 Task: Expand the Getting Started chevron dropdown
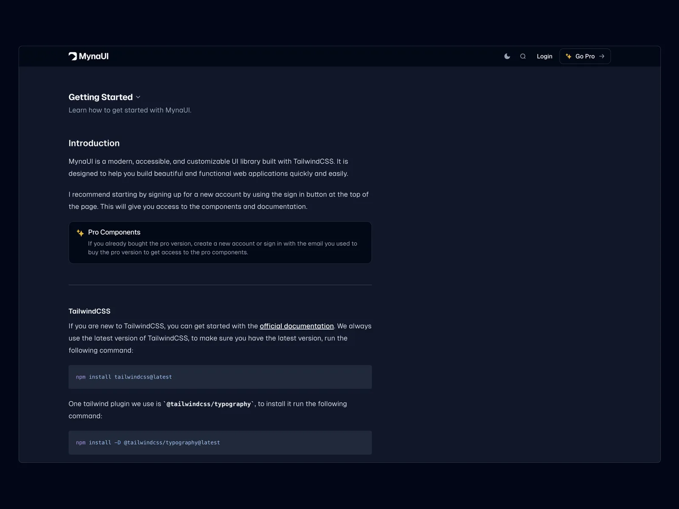[138, 98]
